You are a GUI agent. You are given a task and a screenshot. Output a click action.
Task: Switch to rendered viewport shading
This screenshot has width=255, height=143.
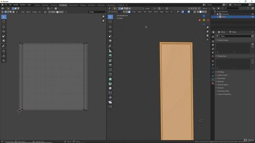pyautogui.click(x=206, y=12)
